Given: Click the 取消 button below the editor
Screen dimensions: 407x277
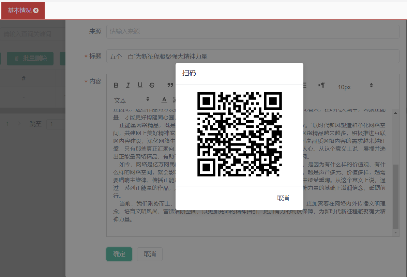Looking at the screenshot, I should tap(150, 254).
